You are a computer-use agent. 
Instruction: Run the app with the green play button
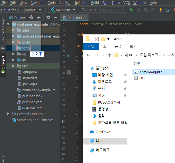[x=131, y=10]
